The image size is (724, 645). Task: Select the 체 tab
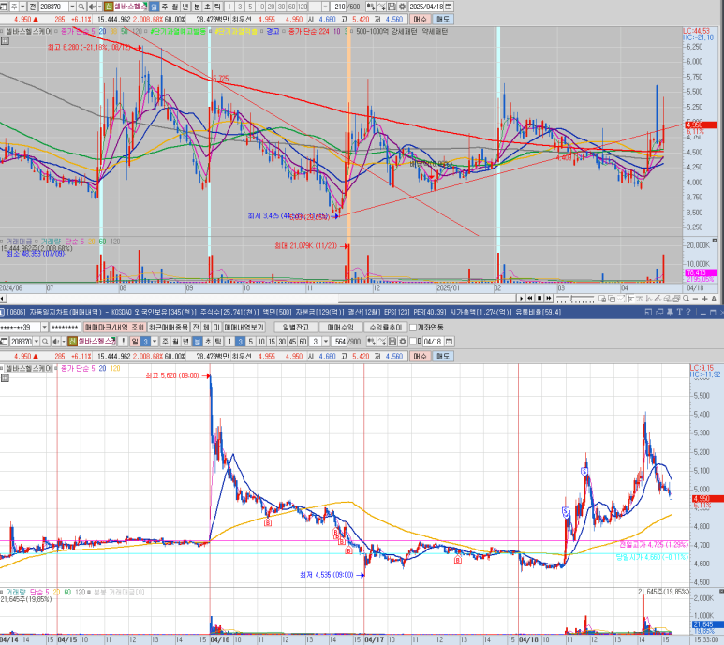206,328
